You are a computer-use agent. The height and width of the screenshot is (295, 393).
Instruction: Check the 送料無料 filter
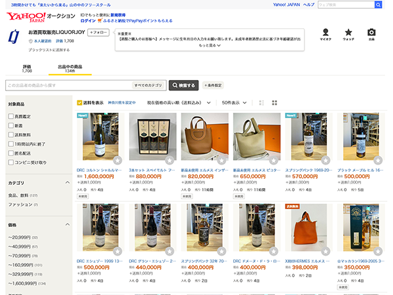pyautogui.click(x=10, y=134)
